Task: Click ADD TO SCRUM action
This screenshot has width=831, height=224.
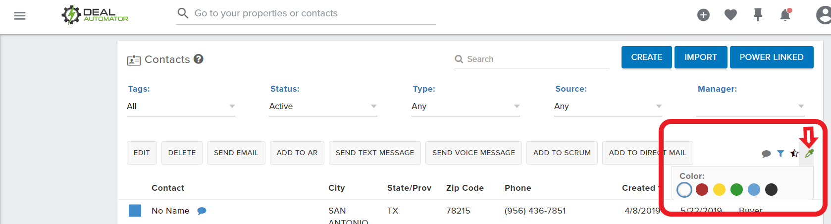Action: (x=562, y=153)
